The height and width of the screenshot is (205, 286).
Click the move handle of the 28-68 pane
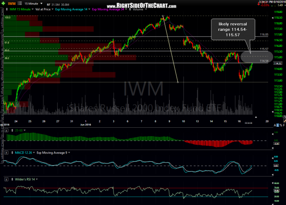point(12,130)
